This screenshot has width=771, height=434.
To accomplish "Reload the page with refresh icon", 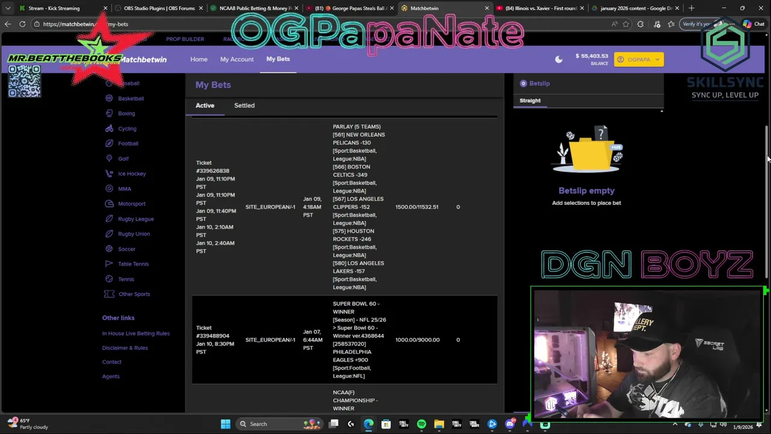I will click(22, 24).
